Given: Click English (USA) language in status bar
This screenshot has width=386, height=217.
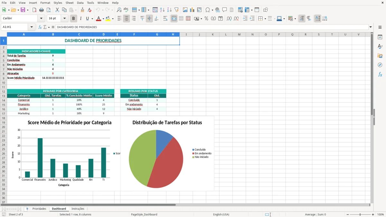Looking at the screenshot, I should 221,214.
